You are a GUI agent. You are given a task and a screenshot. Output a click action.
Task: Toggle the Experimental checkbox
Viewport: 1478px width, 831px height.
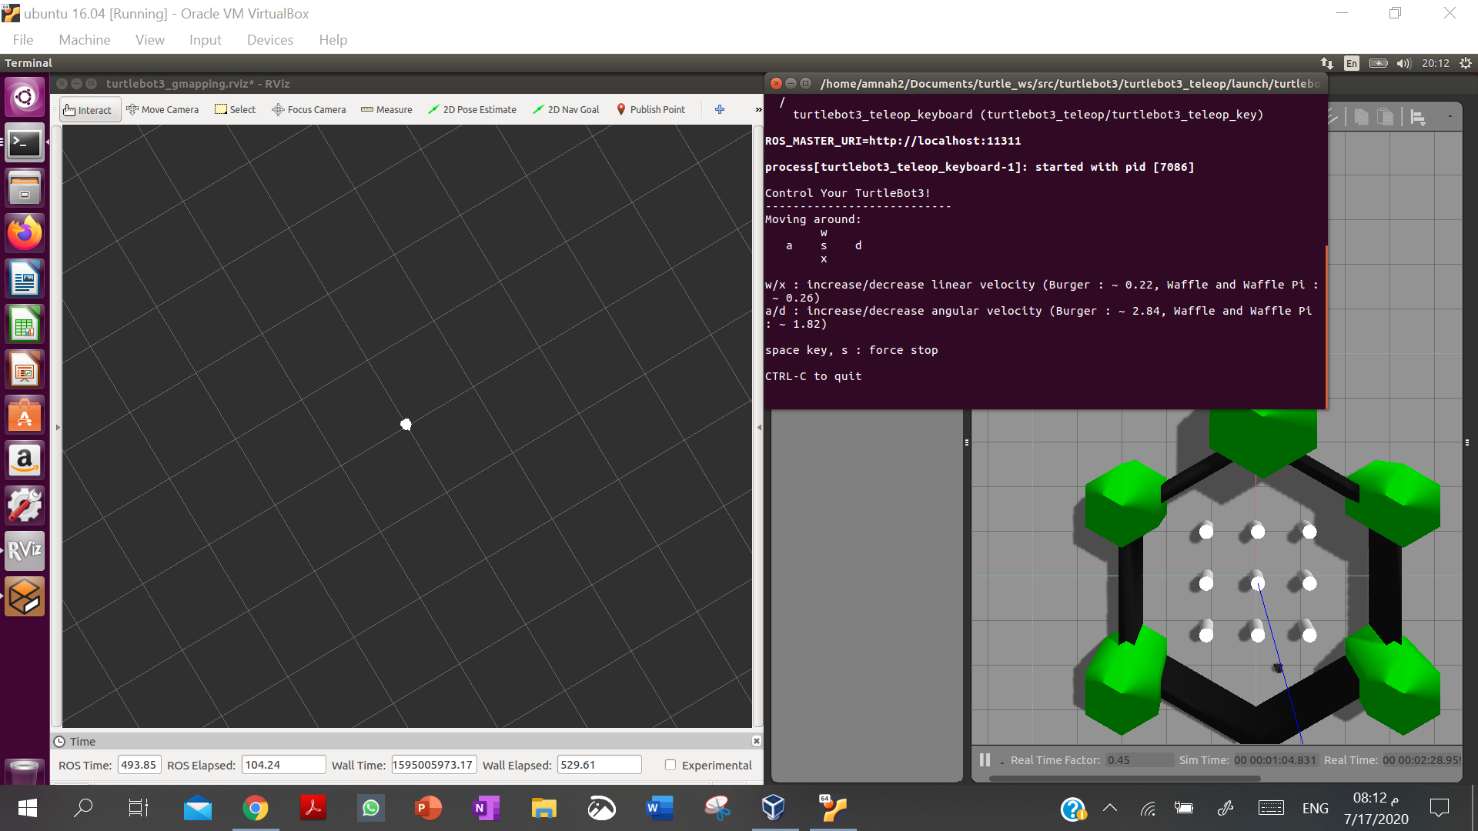(x=670, y=765)
